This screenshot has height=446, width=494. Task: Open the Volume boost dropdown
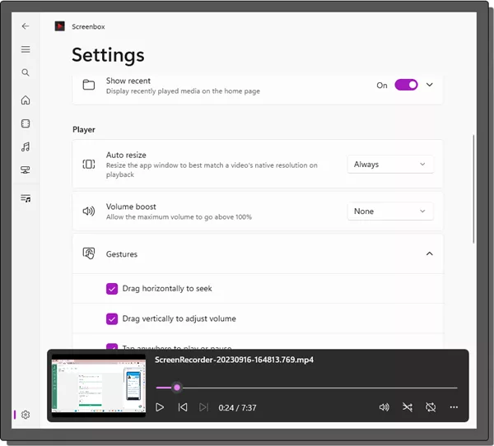pyautogui.click(x=389, y=211)
